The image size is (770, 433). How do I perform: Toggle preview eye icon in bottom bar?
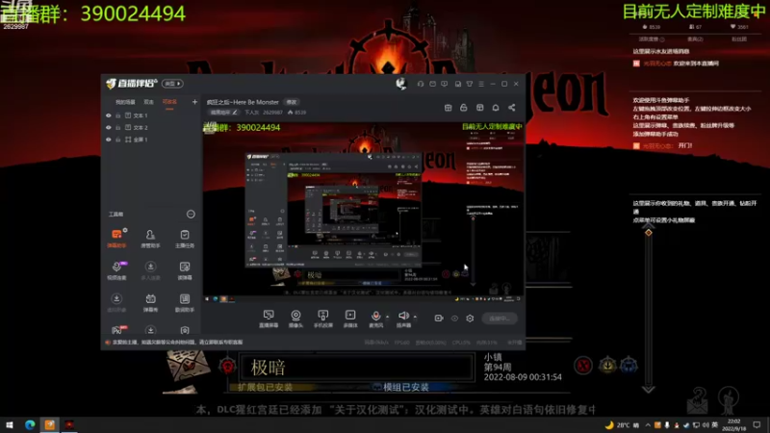[454, 318]
